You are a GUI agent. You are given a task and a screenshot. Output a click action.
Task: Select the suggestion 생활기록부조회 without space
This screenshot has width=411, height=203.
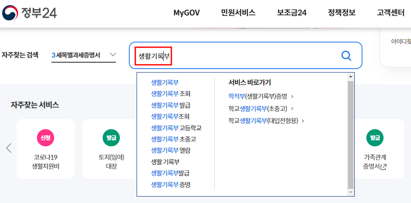click(170, 116)
